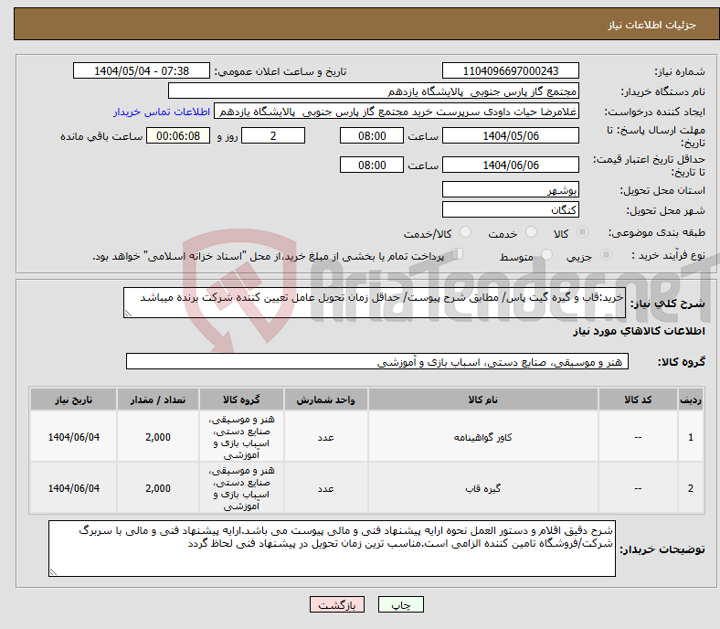Click the goods group field هنر و موسیقی

[x=377, y=361]
